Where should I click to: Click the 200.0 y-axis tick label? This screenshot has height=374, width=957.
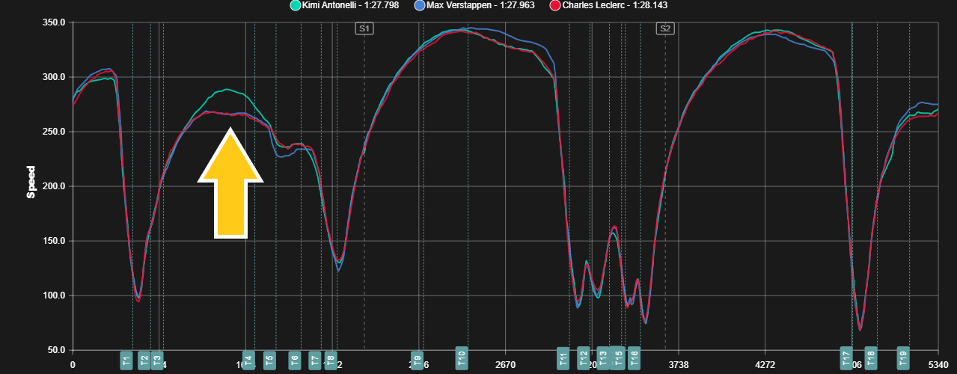pos(54,186)
